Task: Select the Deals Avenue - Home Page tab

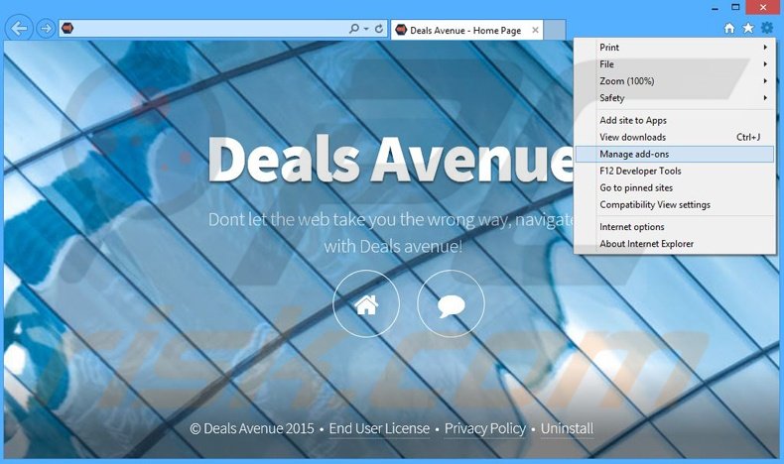Action: (x=466, y=30)
